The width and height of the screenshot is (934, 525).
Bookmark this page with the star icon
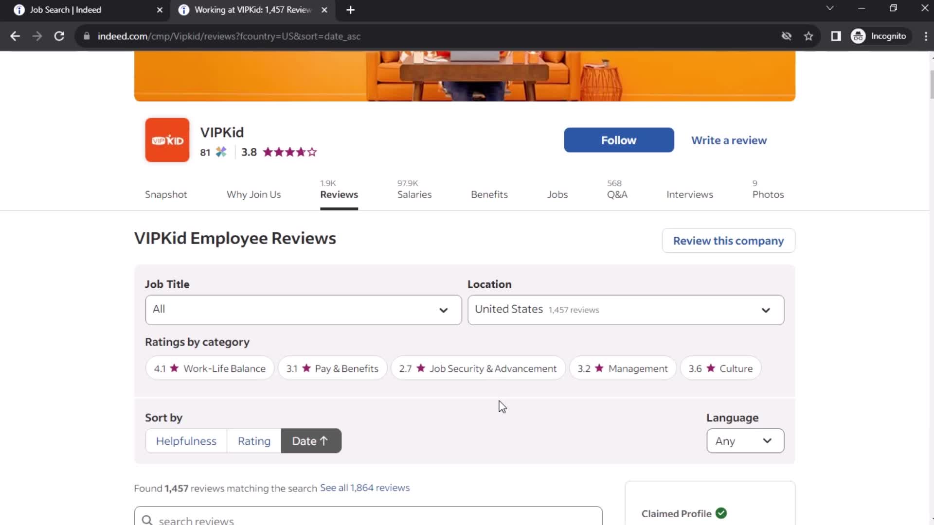pos(808,36)
